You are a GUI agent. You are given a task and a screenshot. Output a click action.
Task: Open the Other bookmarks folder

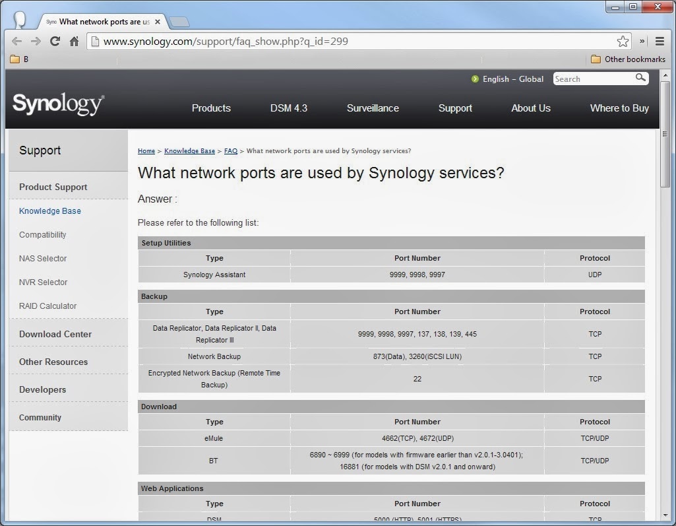[628, 59]
